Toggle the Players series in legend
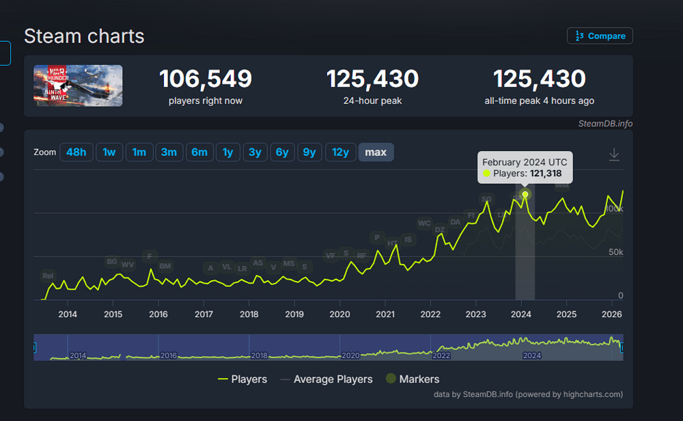The width and height of the screenshot is (683, 421). (242, 379)
